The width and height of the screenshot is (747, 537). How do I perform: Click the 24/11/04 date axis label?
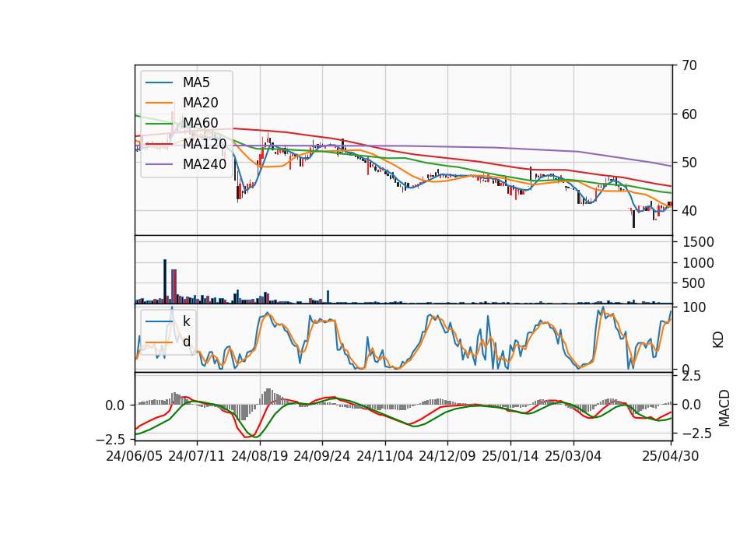384,456
